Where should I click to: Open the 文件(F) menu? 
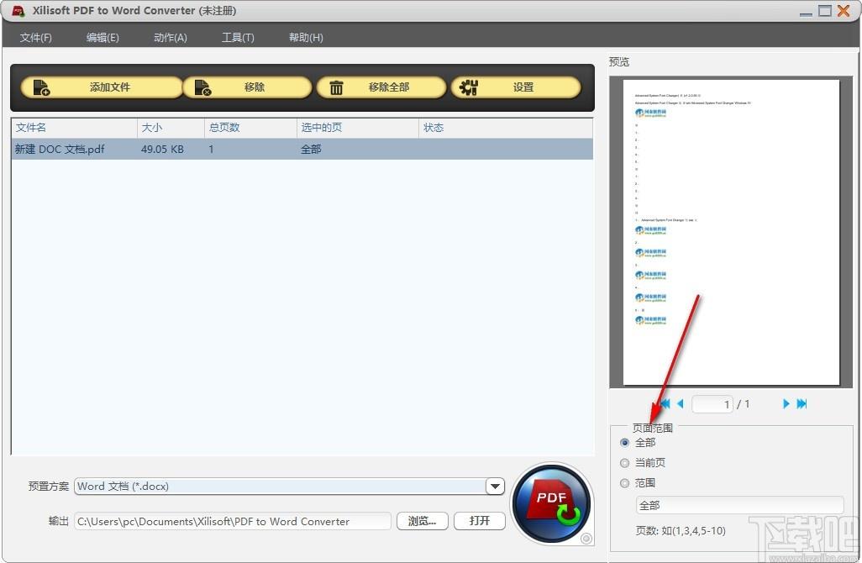[36, 37]
